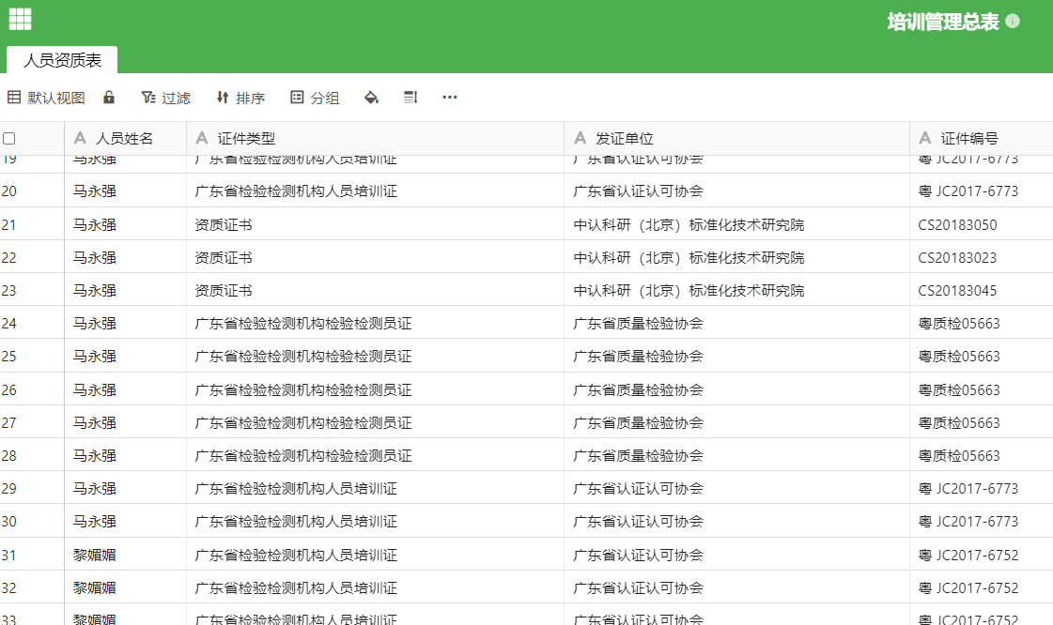Open the app grid menu icon
This screenshot has height=625, width=1053.
coord(20,19)
